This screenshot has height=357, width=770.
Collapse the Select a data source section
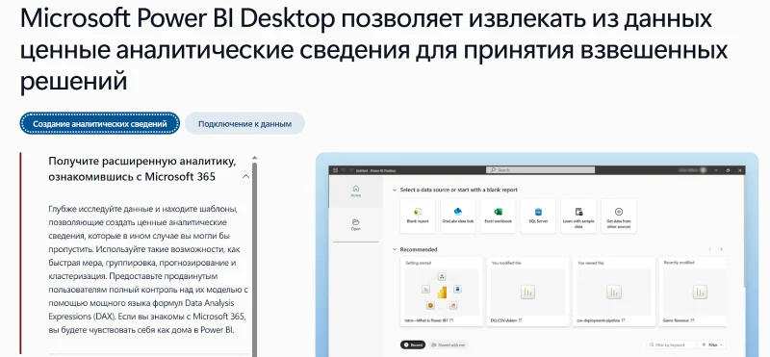(x=395, y=190)
